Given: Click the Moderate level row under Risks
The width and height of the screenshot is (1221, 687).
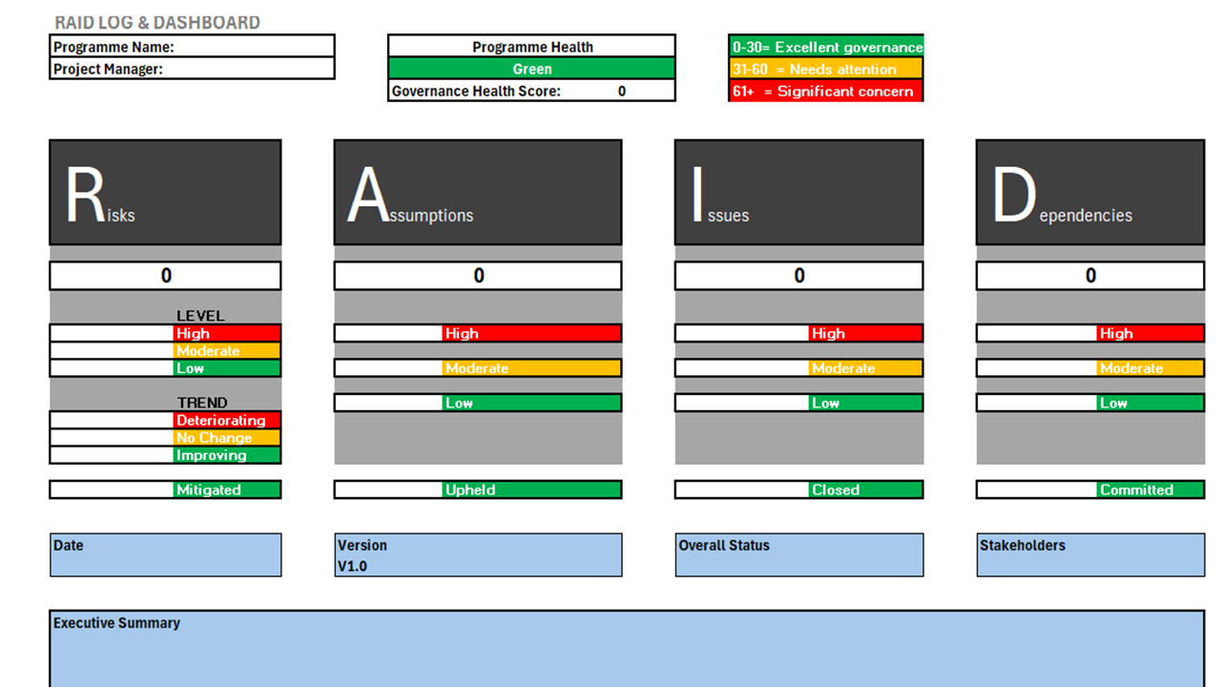Looking at the screenshot, I should tap(165, 350).
